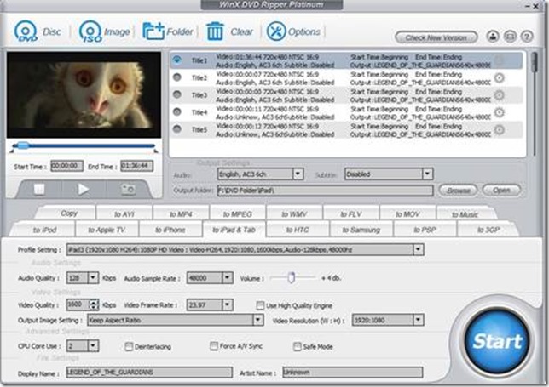
Task: Toggle the Safe Mode checkbox
Action: pyautogui.click(x=298, y=347)
